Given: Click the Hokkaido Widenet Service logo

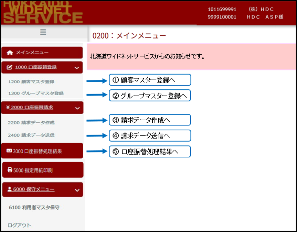Looking at the screenshot, I should click(x=42, y=13).
